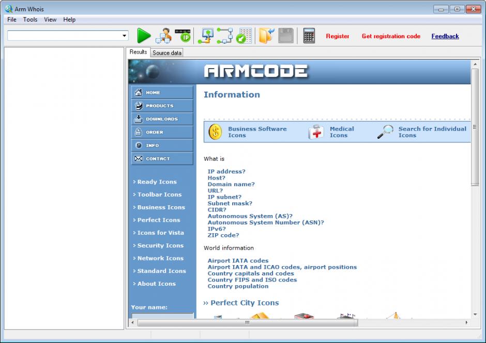Open the Help menu
The width and height of the screenshot is (486, 343).
tap(69, 20)
